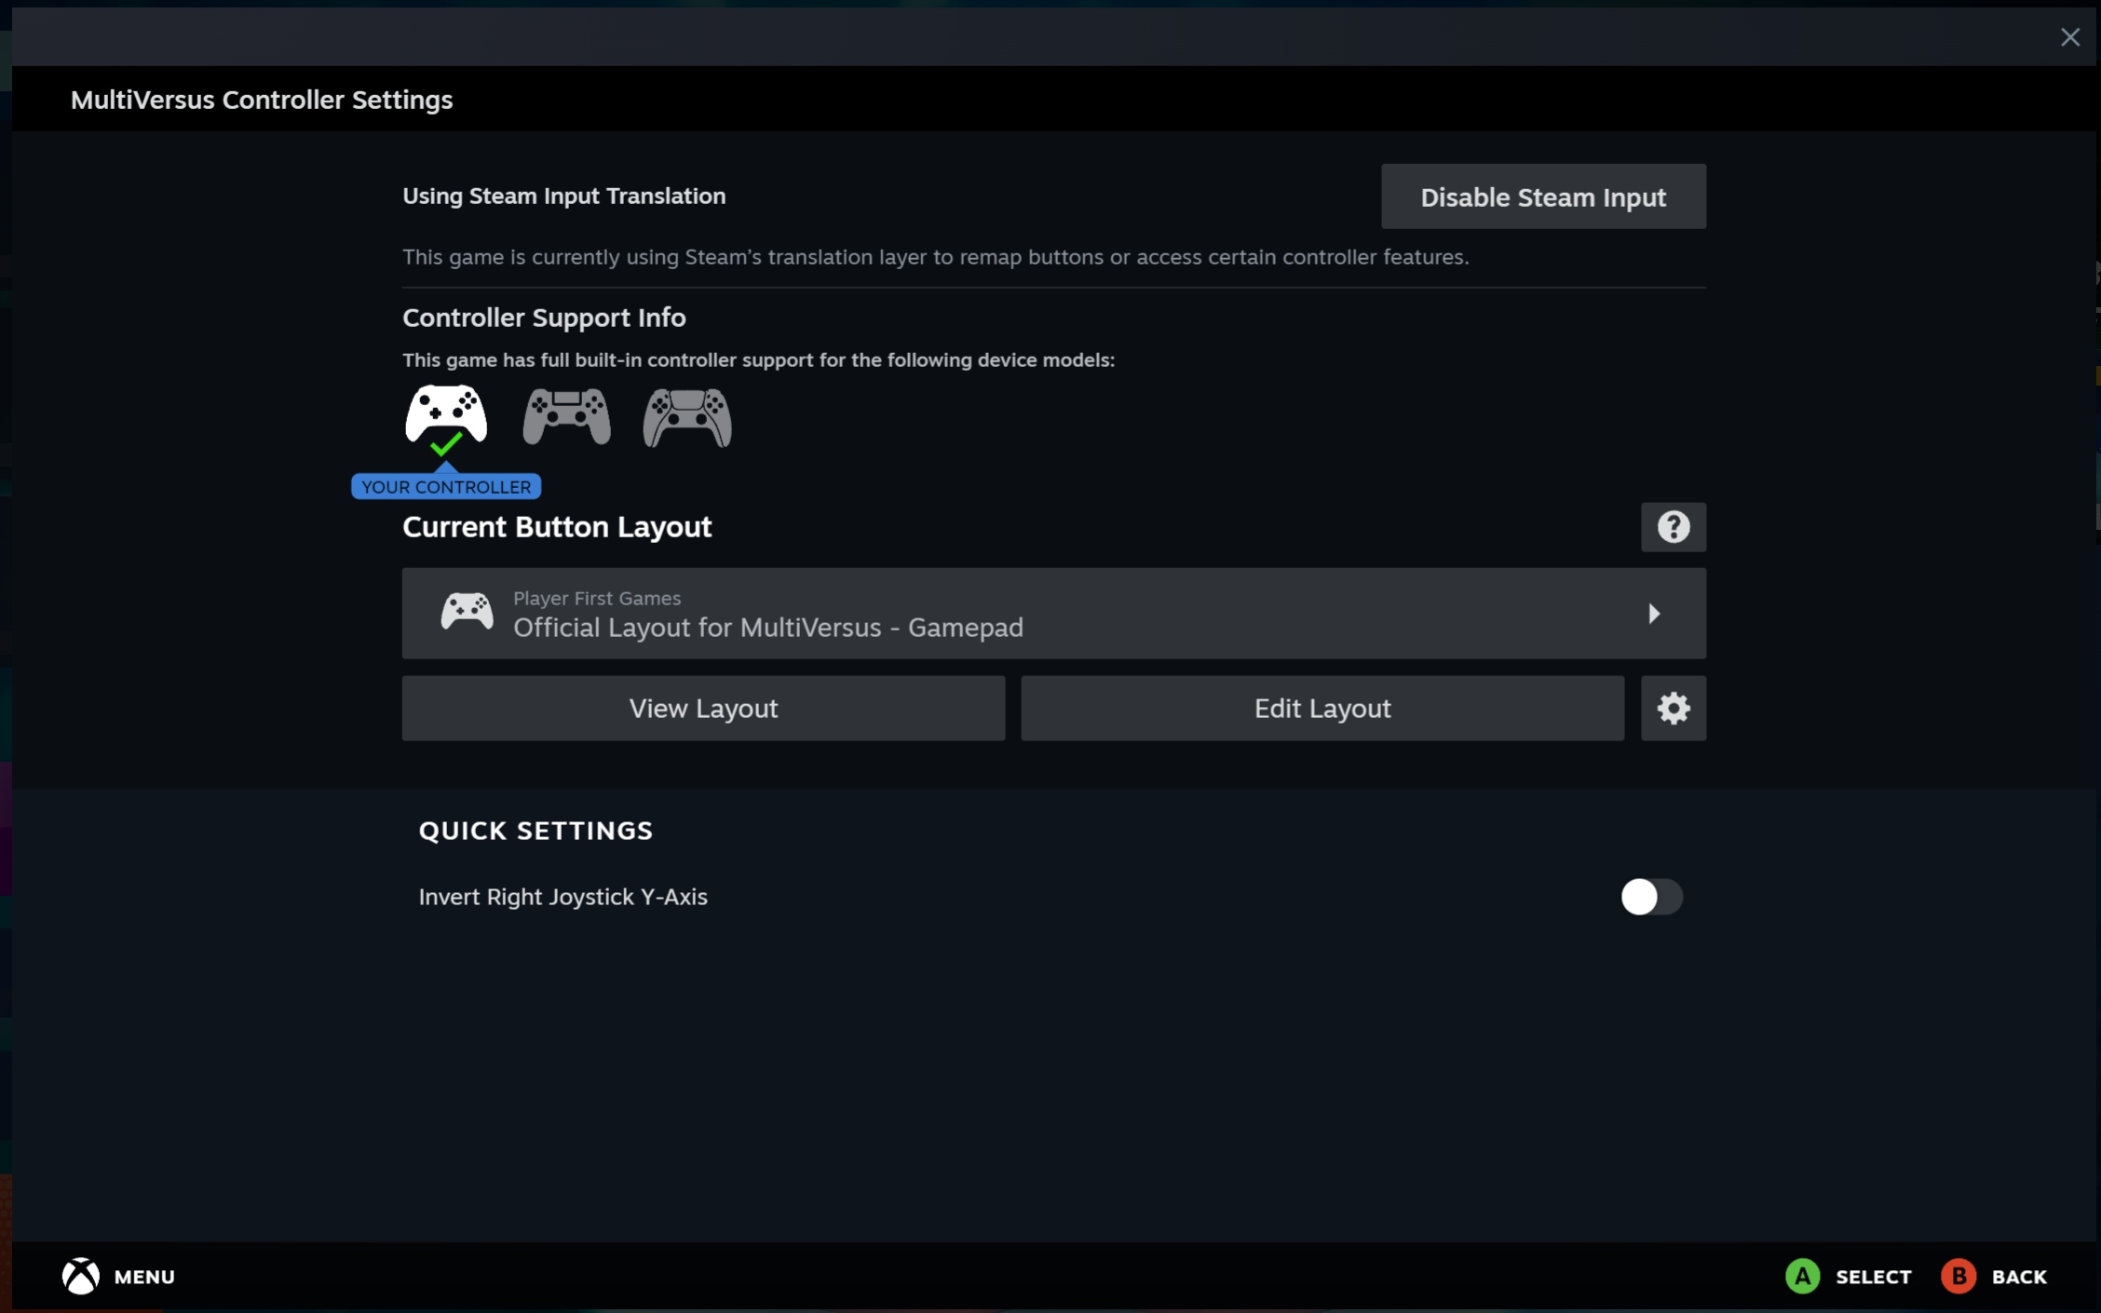2101x1313 pixels.
Task: Click the "Using Steam Input Translation" text
Action: coord(563,196)
